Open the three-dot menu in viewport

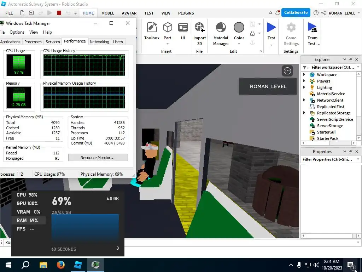point(287,71)
